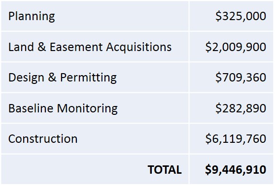The width and height of the screenshot is (275, 186).
Task: Click the word Easement
Action: click(76, 47)
